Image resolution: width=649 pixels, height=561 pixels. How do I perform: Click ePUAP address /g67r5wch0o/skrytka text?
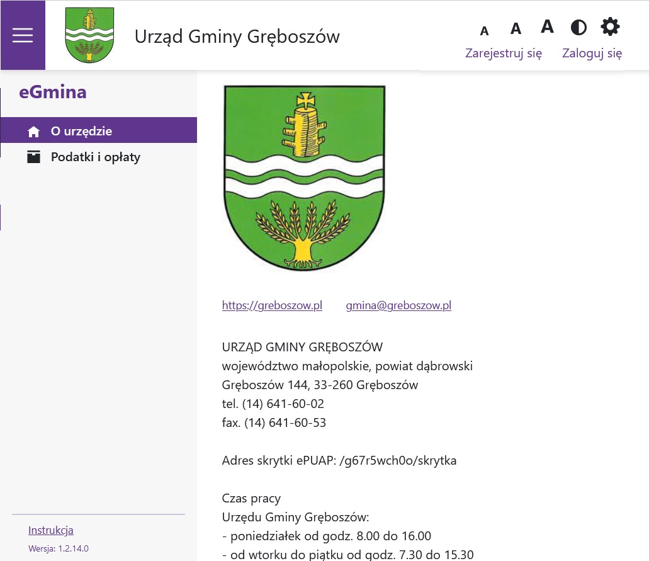[398, 460]
